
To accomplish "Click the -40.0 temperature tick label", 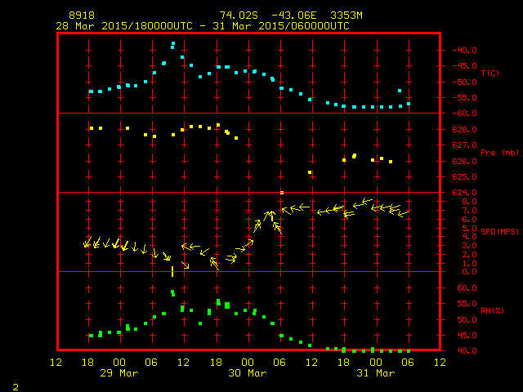I will [x=464, y=51].
